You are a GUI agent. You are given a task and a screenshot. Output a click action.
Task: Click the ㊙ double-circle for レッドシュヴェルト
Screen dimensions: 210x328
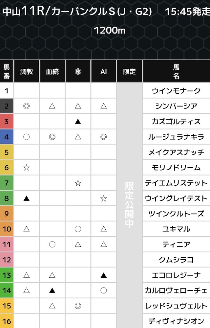(x=78, y=306)
